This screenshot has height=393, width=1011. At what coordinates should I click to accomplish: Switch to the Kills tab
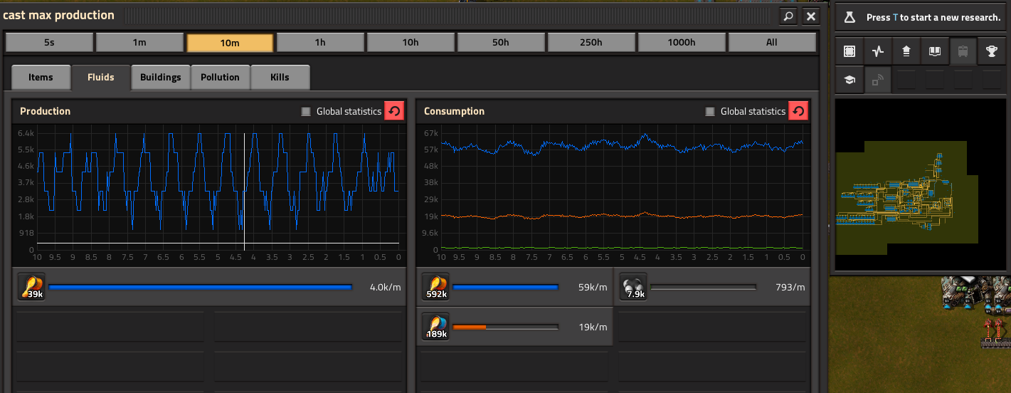click(x=280, y=78)
